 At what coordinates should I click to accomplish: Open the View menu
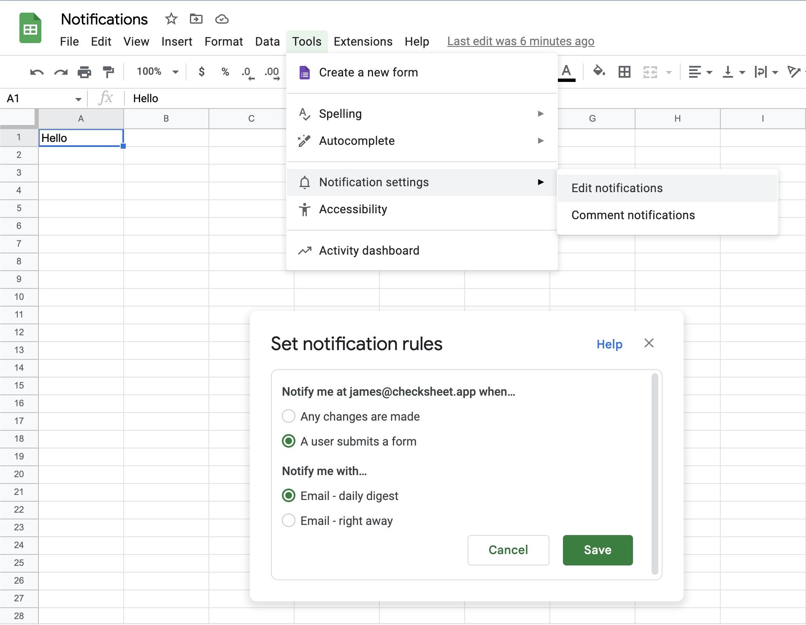click(136, 41)
